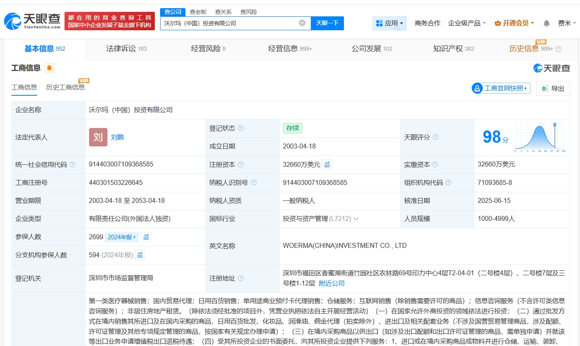Click the help icon beside 历史信息 tab
This screenshot has height=346, width=580.
click(558, 49)
